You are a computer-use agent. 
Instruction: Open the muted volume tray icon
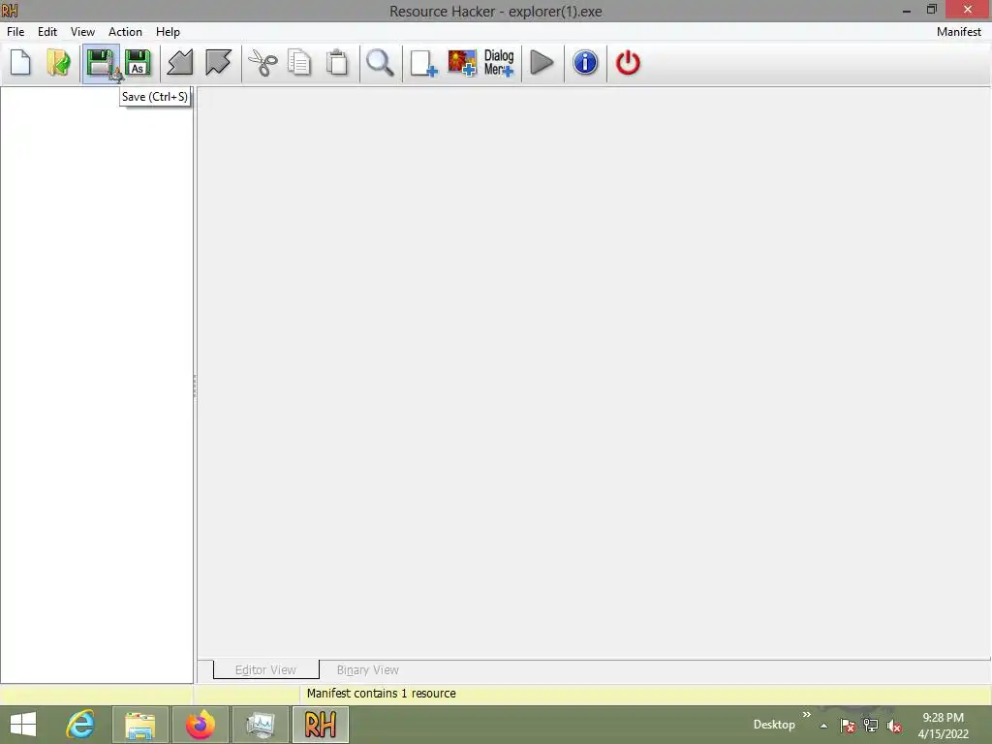[x=894, y=726]
